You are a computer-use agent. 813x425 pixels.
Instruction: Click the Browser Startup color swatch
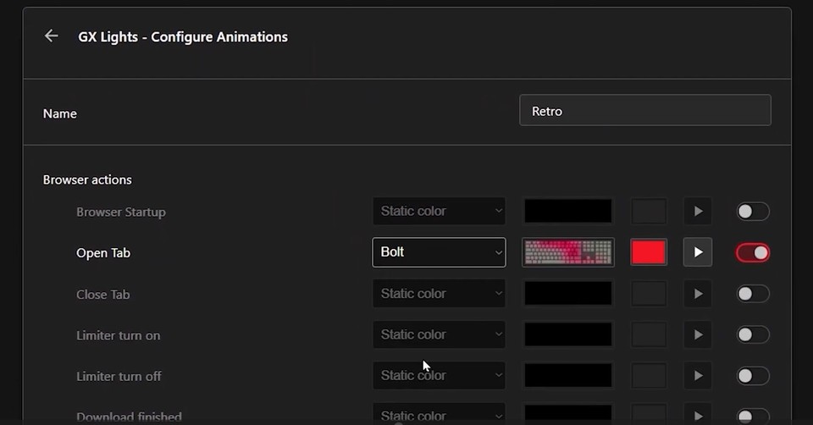pos(649,211)
